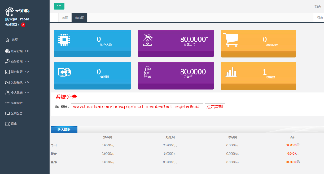Click the 80.0000 实际金币 value
324x174 pixels.
(193, 39)
